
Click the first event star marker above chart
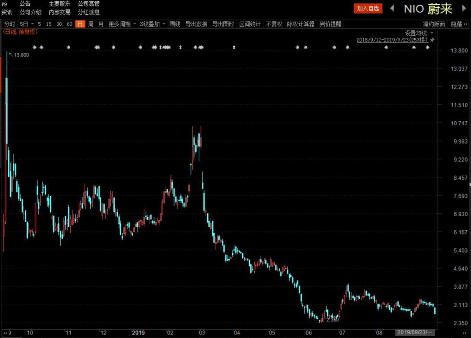tap(34, 48)
